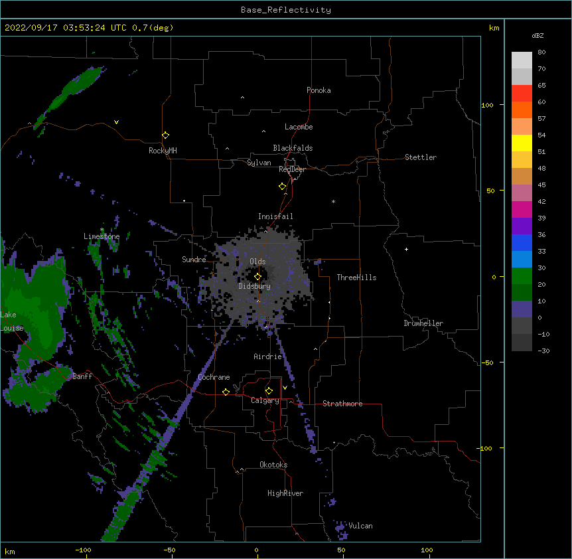Click the dBZ legend heading
The image size is (572, 559).
(x=537, y=36)
